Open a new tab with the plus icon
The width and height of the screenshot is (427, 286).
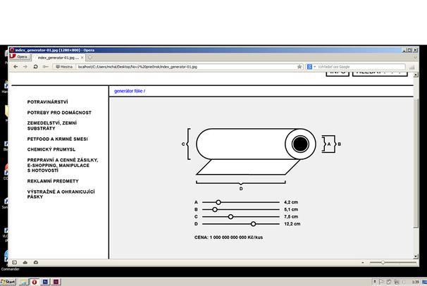(90, 57)
